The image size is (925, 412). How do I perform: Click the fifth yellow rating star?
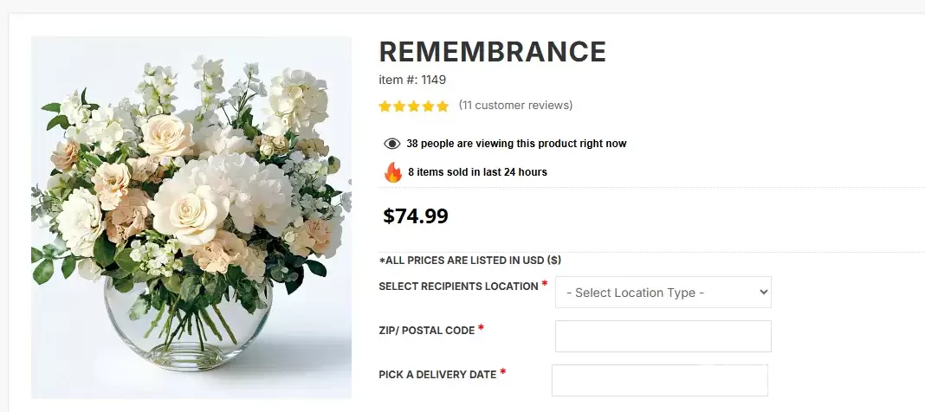pos(443,106)
